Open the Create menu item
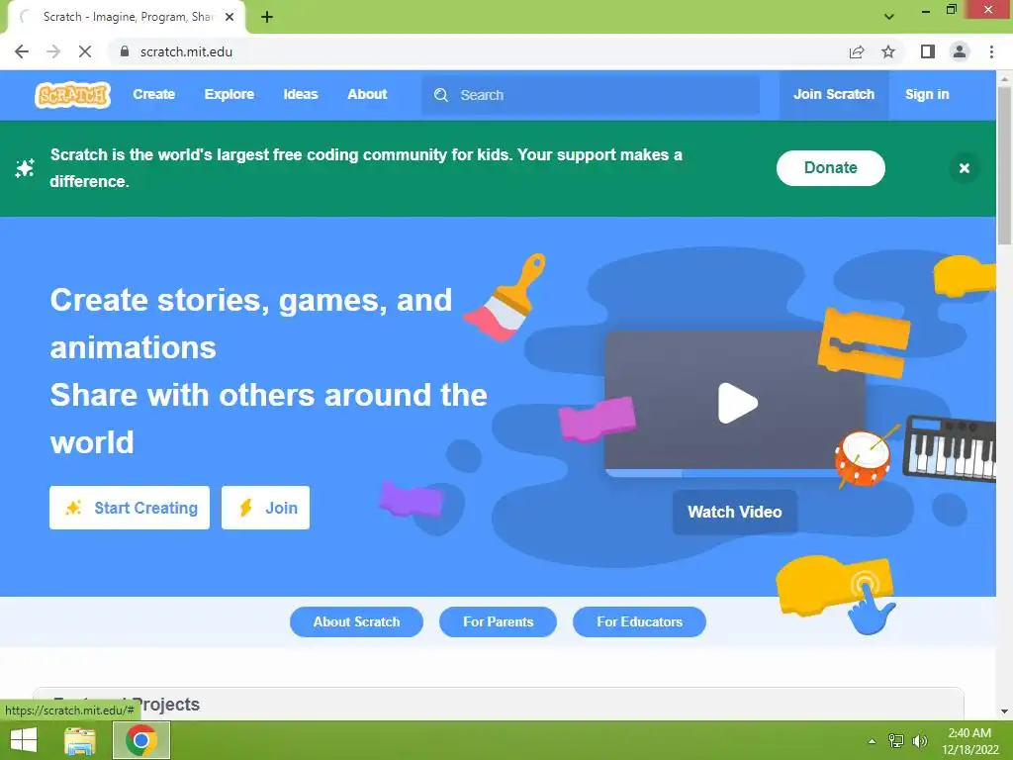1013x760 pixels. pyautogui.click(x=153, y=94)
